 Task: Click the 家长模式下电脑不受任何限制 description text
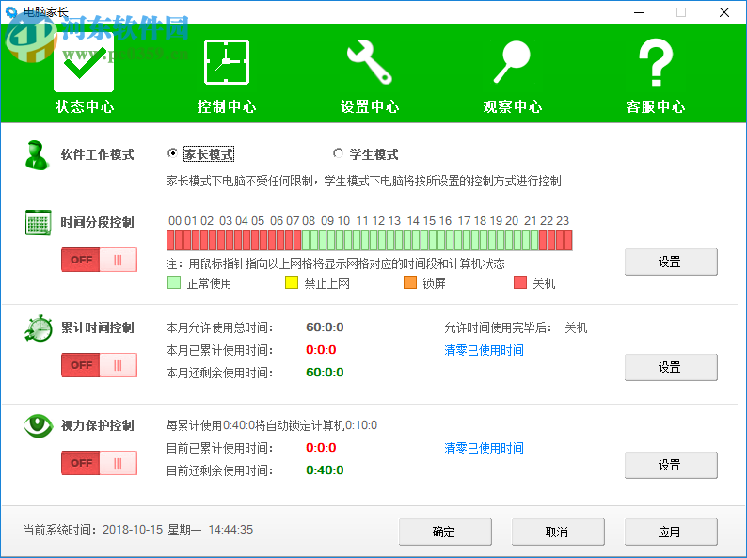click(363, 181)
